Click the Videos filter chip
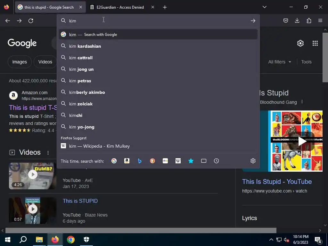The width and height of the screenshot is (328, 246). [45, 62]
